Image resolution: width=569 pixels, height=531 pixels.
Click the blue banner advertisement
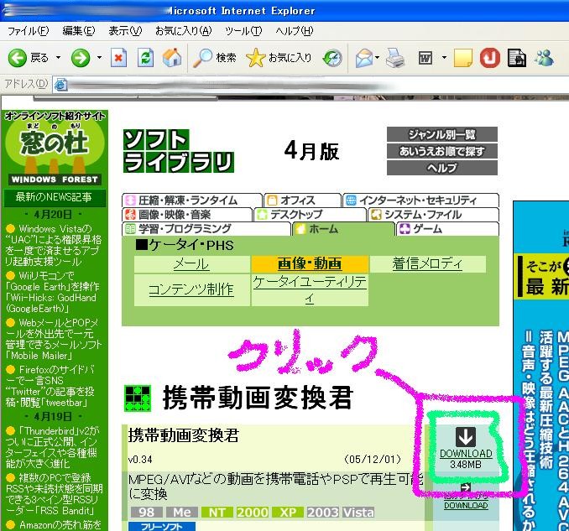541,366
